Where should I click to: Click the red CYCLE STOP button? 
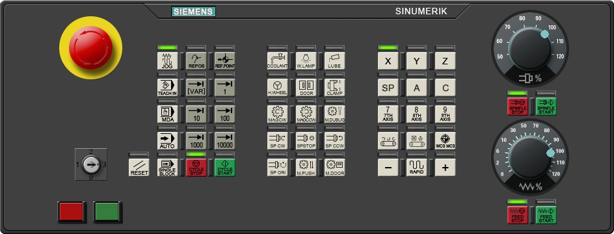(196, 167)
